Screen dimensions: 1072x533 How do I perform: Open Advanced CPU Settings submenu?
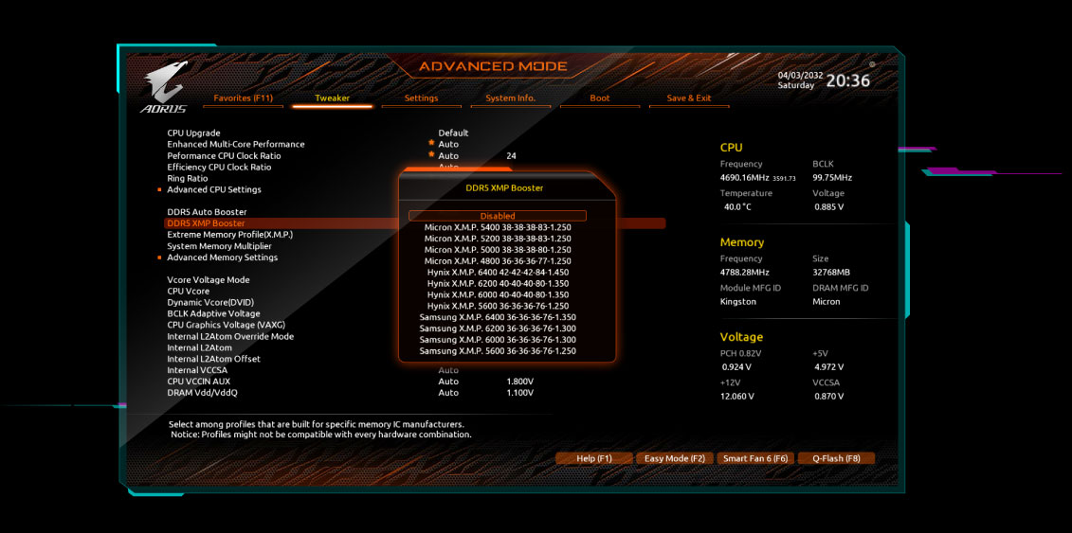[x=214, y=189]
